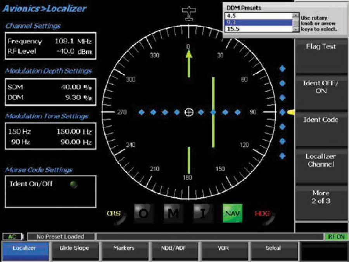Click the middle marker M indicator
This screenshot has height=262, width=349.
[173, 213]
